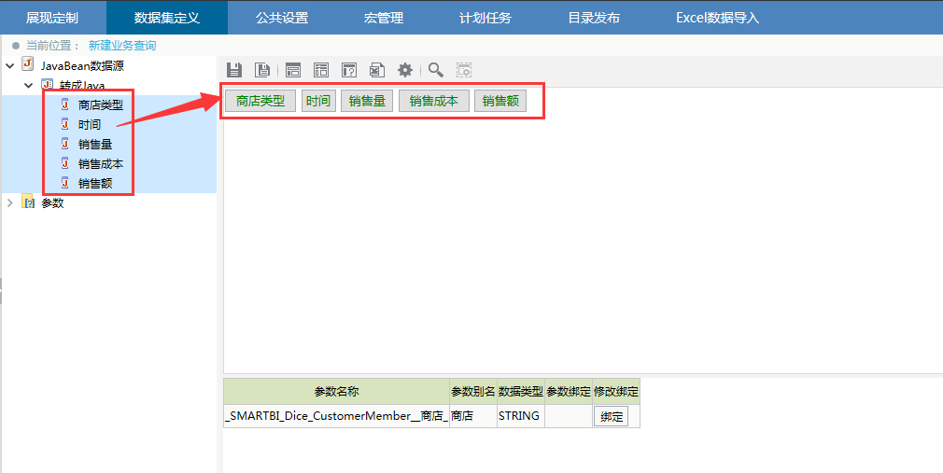943x473 pixels.
Task: Open the first layout panel icon in toolbar
Action: [x=293, y=70]
